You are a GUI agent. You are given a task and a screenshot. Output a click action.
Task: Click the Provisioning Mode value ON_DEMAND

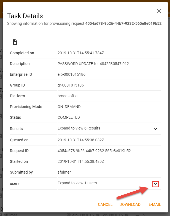69,107
